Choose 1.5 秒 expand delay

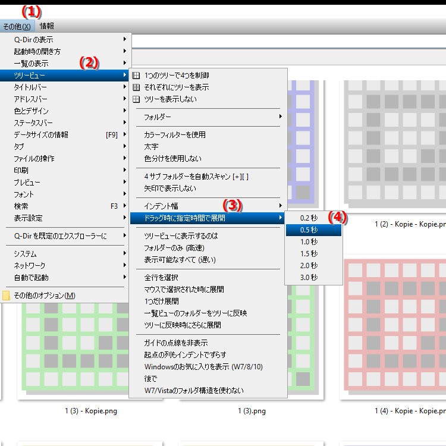click(313, 254)
